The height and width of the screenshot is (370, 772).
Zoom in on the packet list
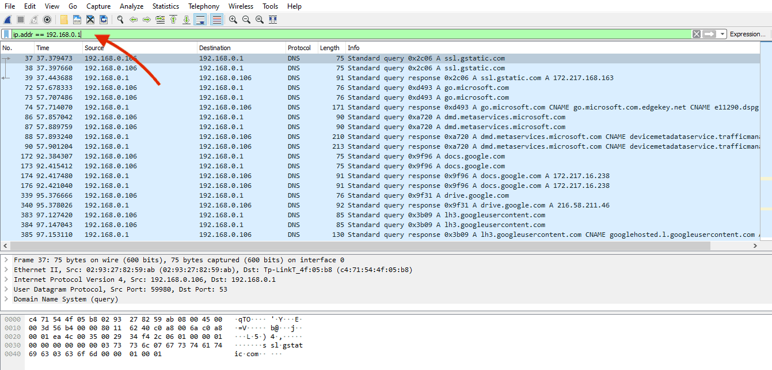[233, 19]
